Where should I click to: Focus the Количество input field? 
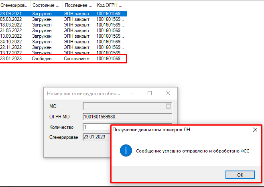point(96,127)
